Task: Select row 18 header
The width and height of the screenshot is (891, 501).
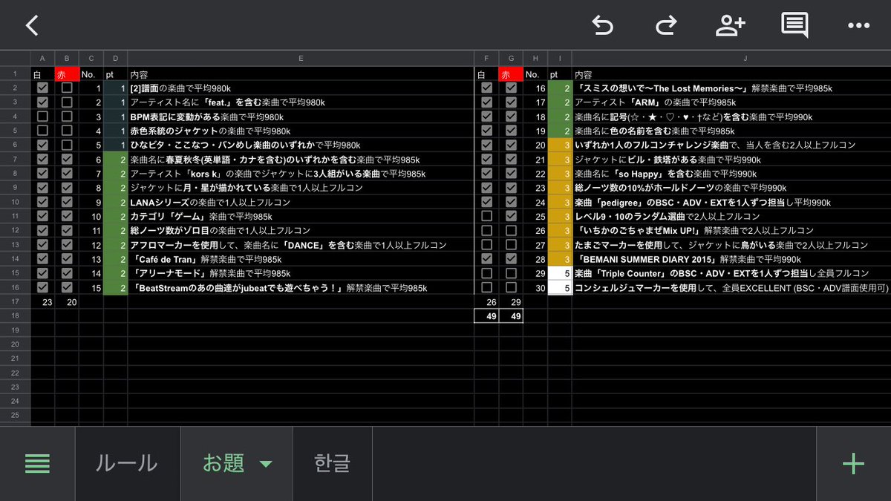Action: click(x=15, y=315)
